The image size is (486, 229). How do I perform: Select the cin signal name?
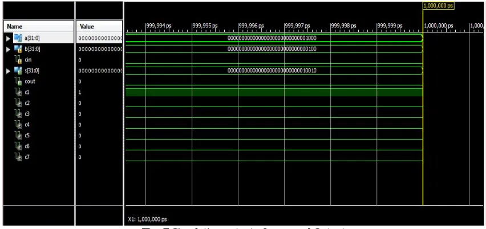28,60
